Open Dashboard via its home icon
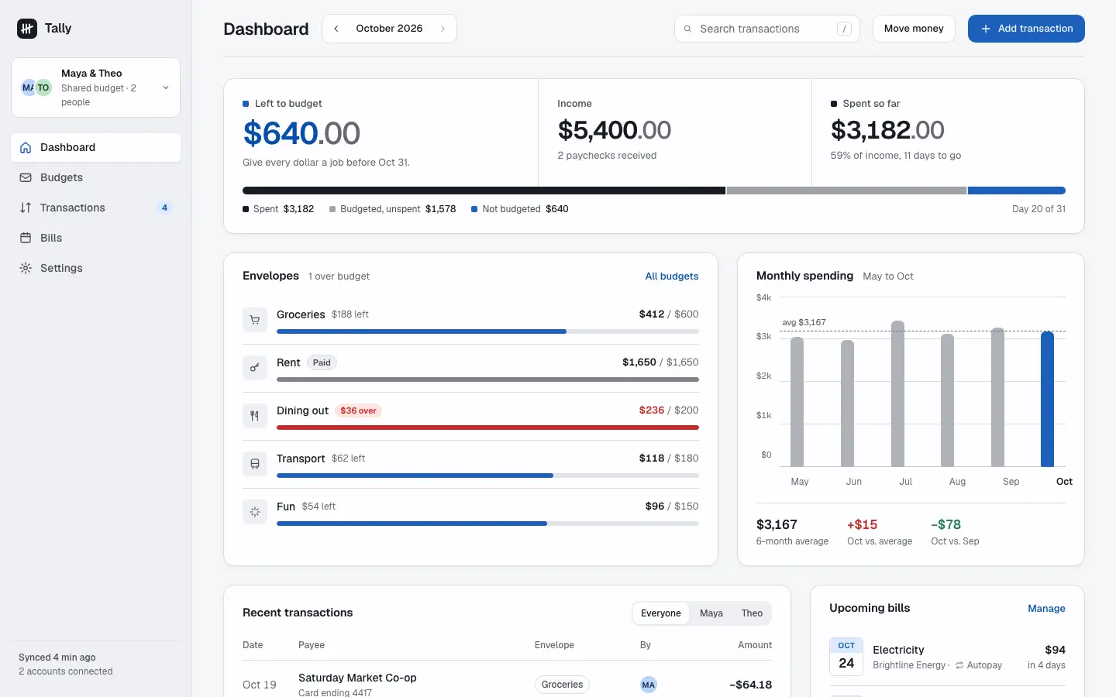 click(x=26, y=147)
